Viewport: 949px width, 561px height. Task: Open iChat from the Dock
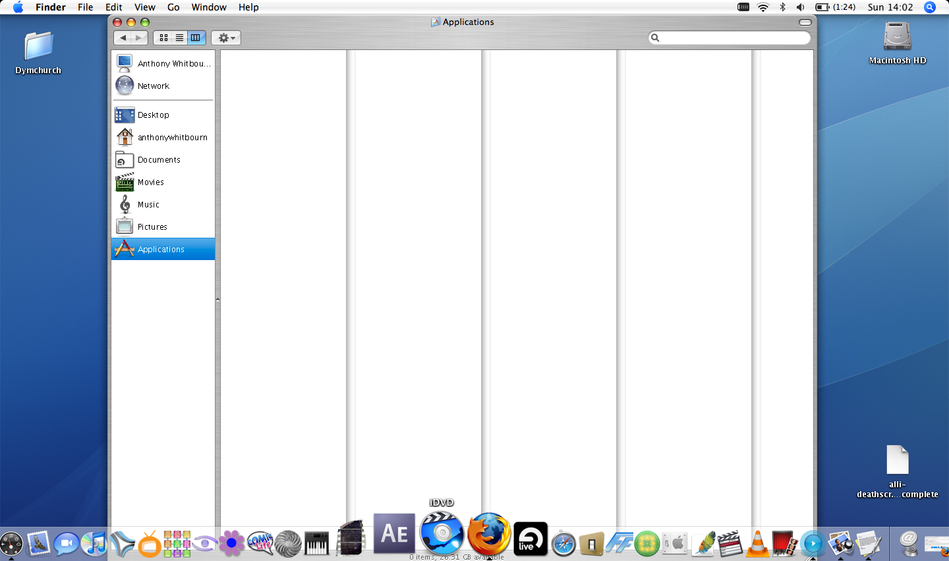[x=67, y=544]
